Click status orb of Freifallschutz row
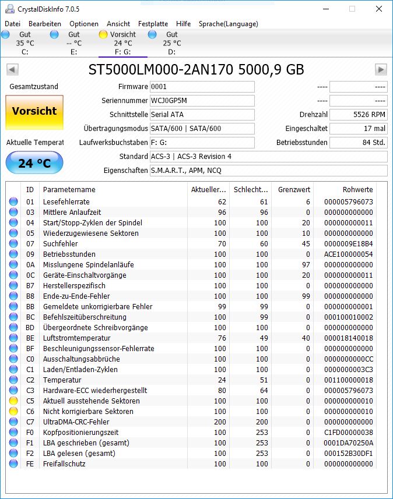 13,463
